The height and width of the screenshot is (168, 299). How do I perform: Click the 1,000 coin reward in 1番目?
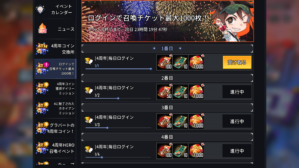(196, 62)
